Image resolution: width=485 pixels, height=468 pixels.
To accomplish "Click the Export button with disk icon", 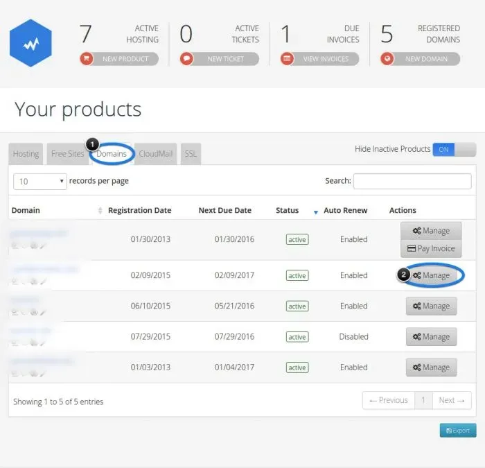I will pyautogui.click(x=458, y=431).
